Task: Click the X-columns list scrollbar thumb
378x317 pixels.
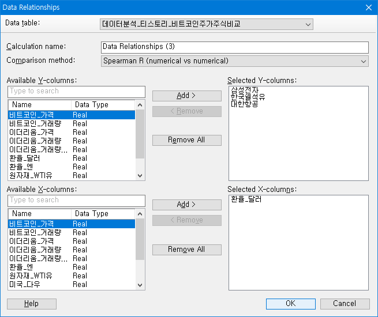Action: tap(140, 239)
